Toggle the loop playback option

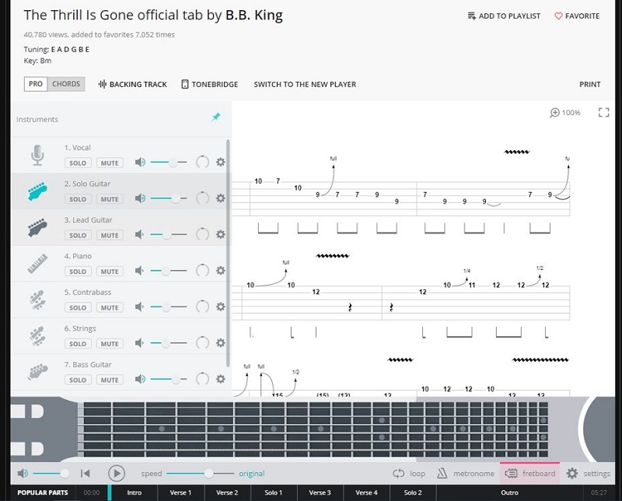pyautogui.click(x=409, y=473)
